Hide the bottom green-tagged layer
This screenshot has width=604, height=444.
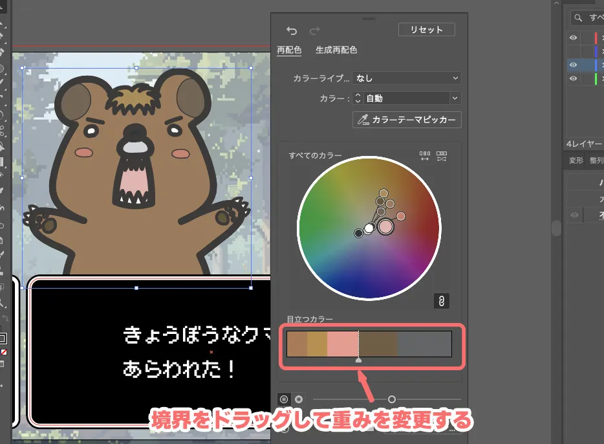(x=573, y=78)
